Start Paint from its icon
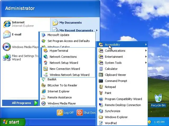The width and height of the screenshot is (169, 126). click(101, 93)
